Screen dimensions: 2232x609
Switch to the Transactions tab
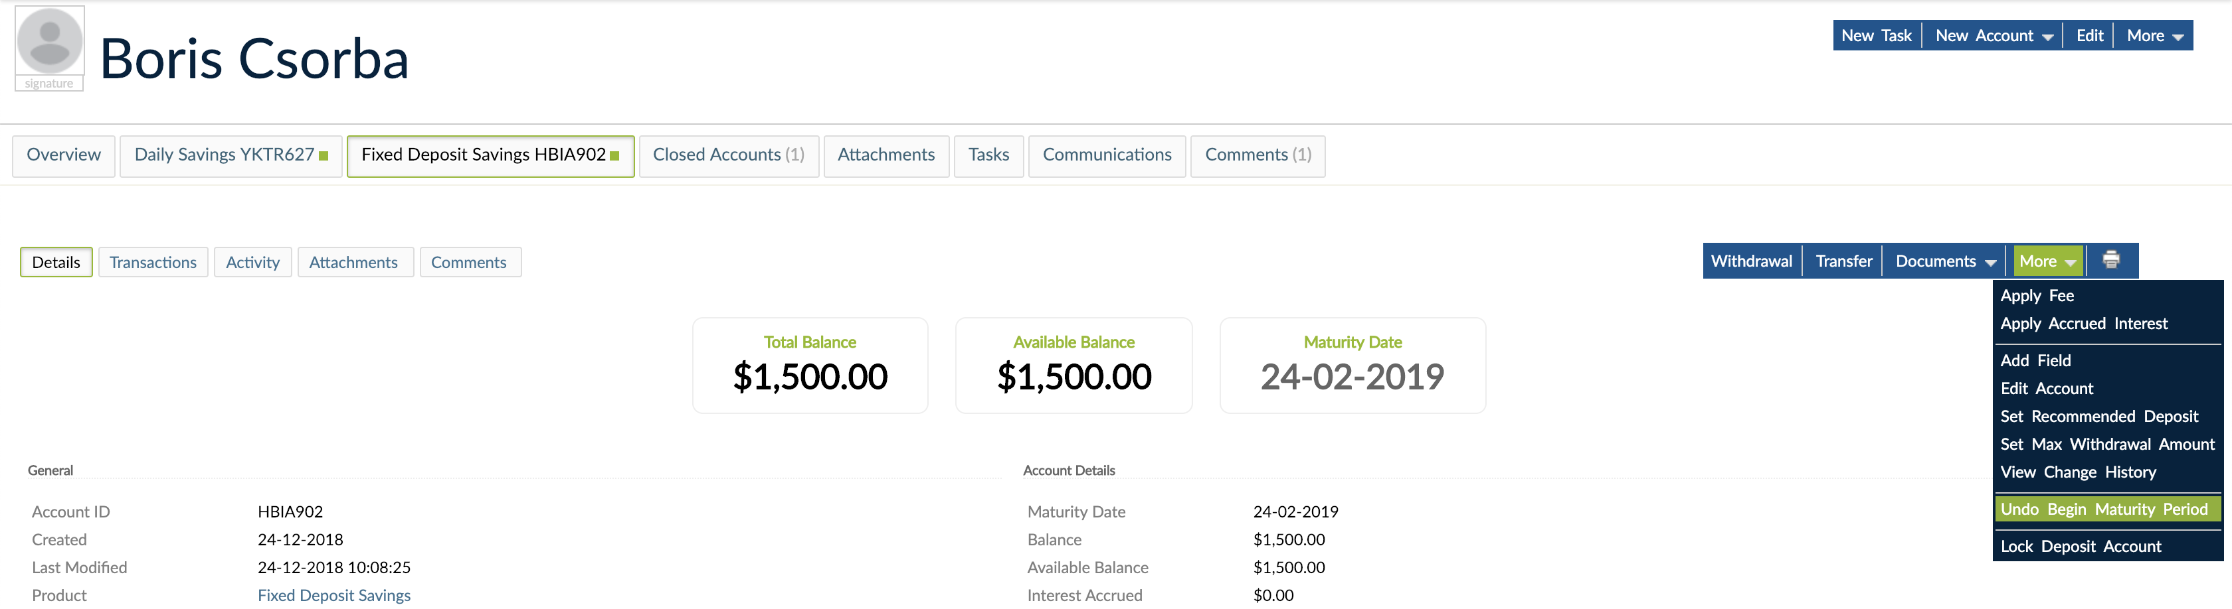pyautogui.click(x=153, y=261)
